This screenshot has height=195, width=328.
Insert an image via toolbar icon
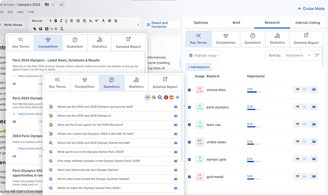tap(41, 29)
